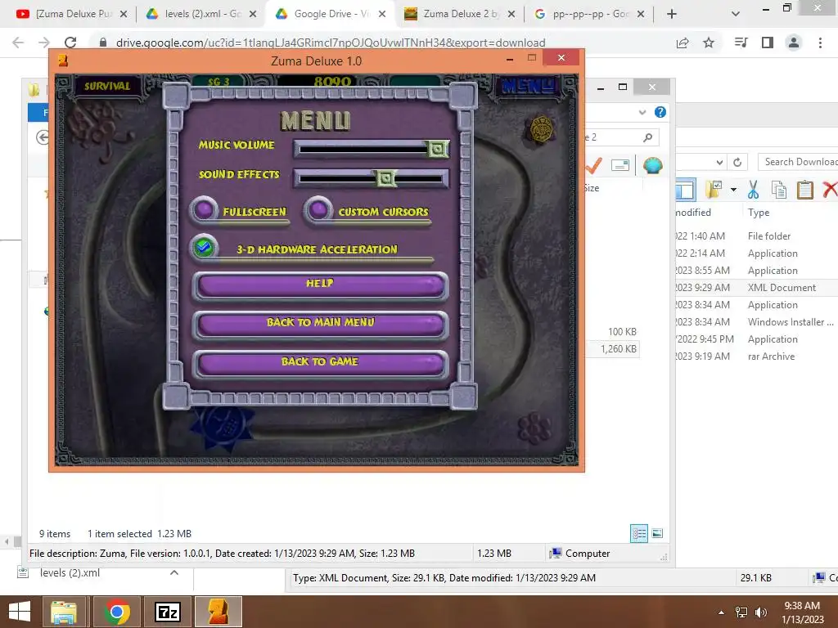
Task: Toggle the Custom Cursors option
Action: (x=319, y=210)
